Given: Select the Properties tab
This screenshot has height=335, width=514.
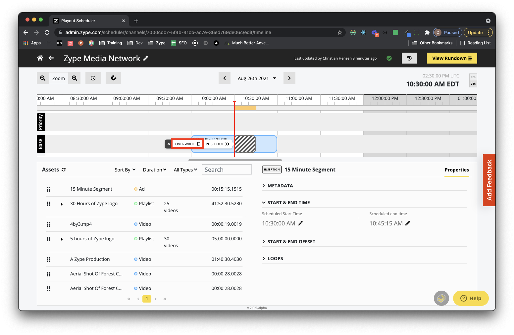Looking at the screenshot, I should tap(457, 170).
